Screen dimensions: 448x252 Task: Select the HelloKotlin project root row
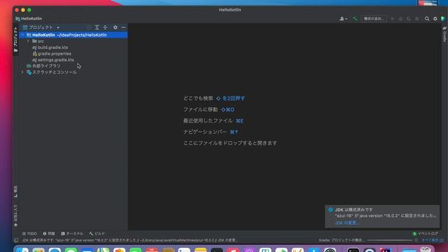pyautogui.click(x=73, y=35)
